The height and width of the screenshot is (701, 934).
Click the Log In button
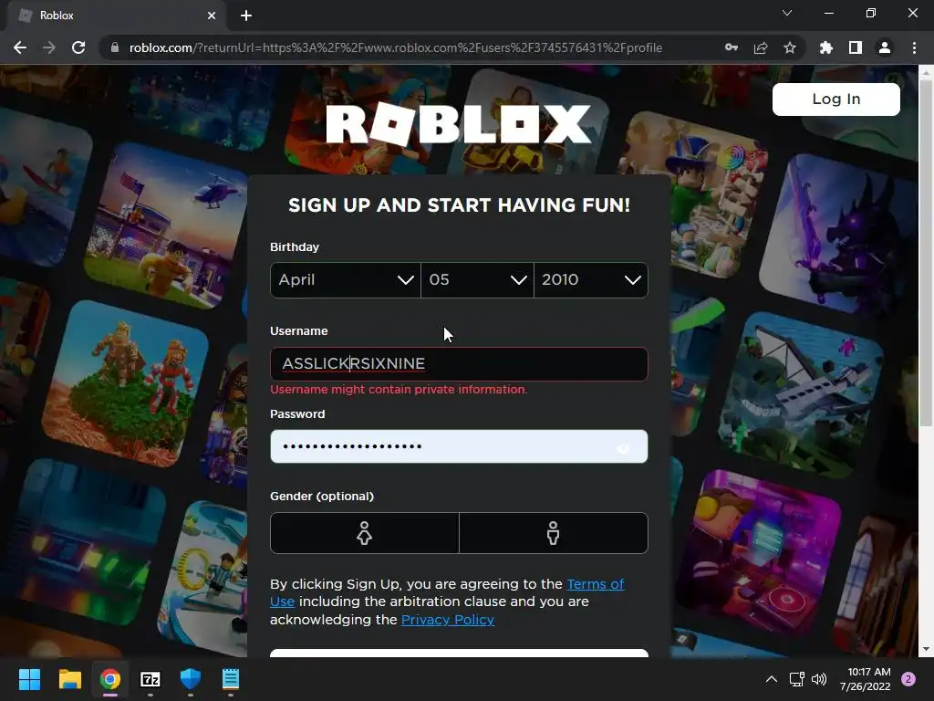(x=835, y=99)
